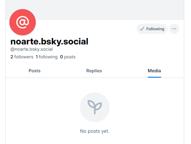Click the noarte.bsky.social display name heading
The height and width of the screenshot is (144, 191).
coord(49,41)
